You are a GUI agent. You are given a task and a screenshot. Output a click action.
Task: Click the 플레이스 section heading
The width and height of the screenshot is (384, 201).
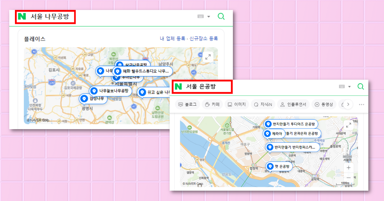tap(34, 39)
